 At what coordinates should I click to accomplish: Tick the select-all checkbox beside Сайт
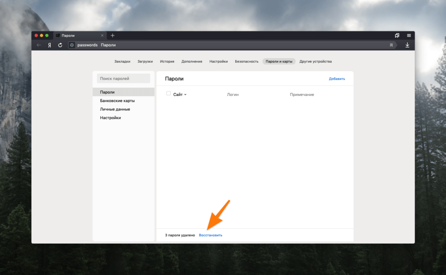pyautogui.click(x=169, y=93)
